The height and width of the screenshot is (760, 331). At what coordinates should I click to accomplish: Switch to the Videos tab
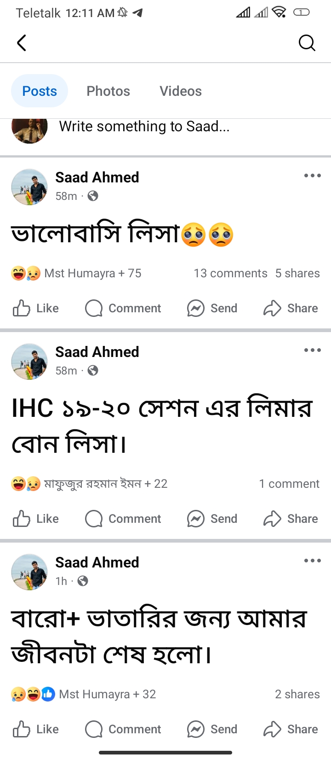[x=181, y=91]
